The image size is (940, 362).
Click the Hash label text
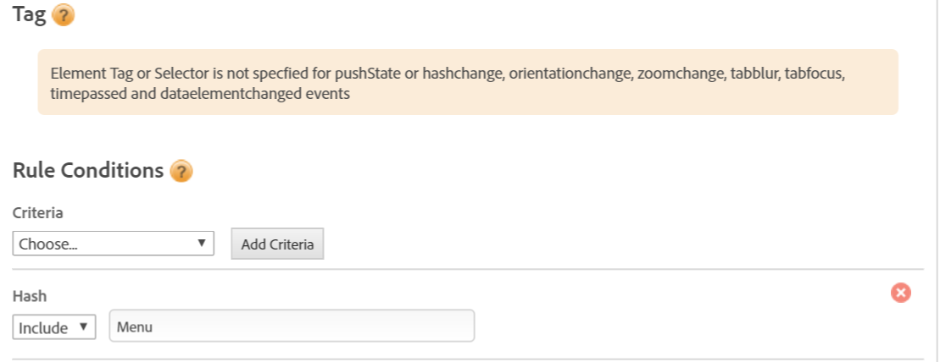30,296
